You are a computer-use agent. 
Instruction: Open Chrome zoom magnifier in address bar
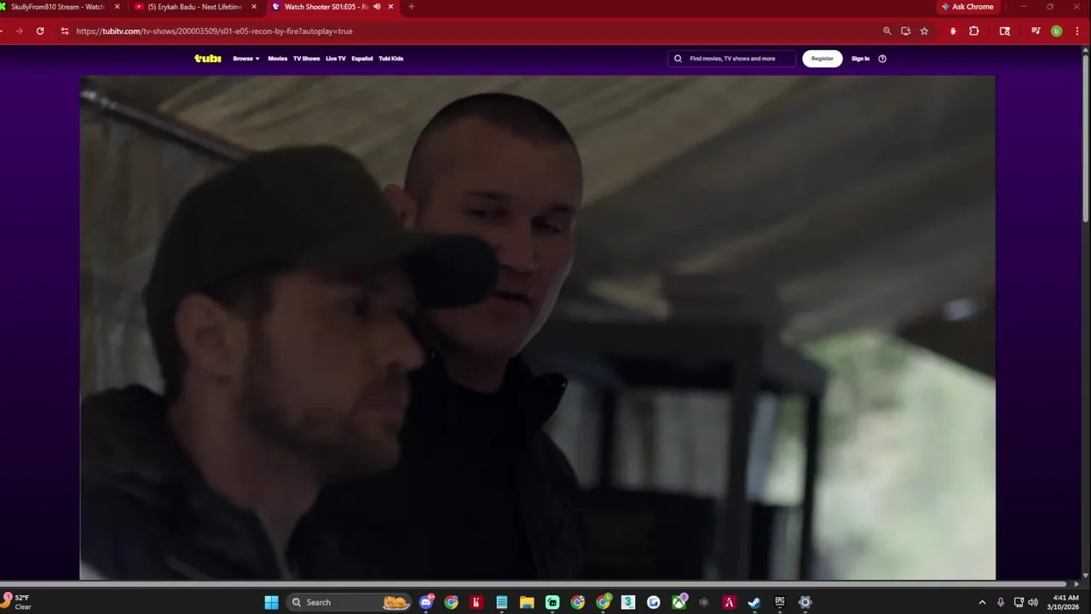(887, 31)
